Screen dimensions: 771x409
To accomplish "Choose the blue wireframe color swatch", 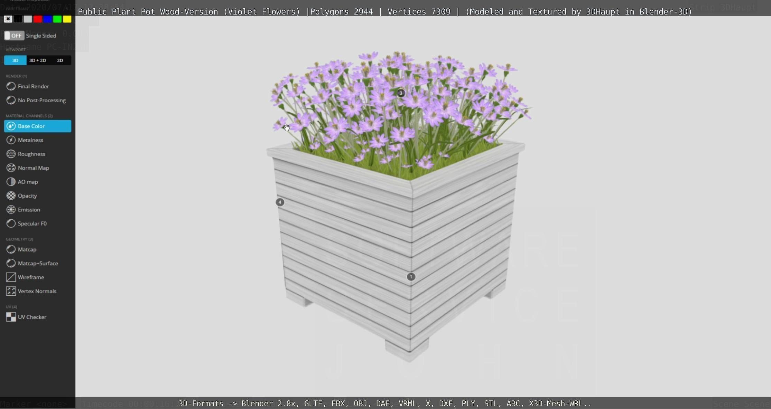I will (47, 19).
